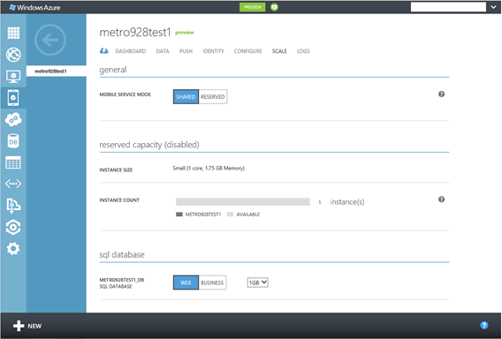Image resolution: width=502 pixels, height=339 pixels.
Task: Click the green PREVIEW button
Action: tap(252, 7)
